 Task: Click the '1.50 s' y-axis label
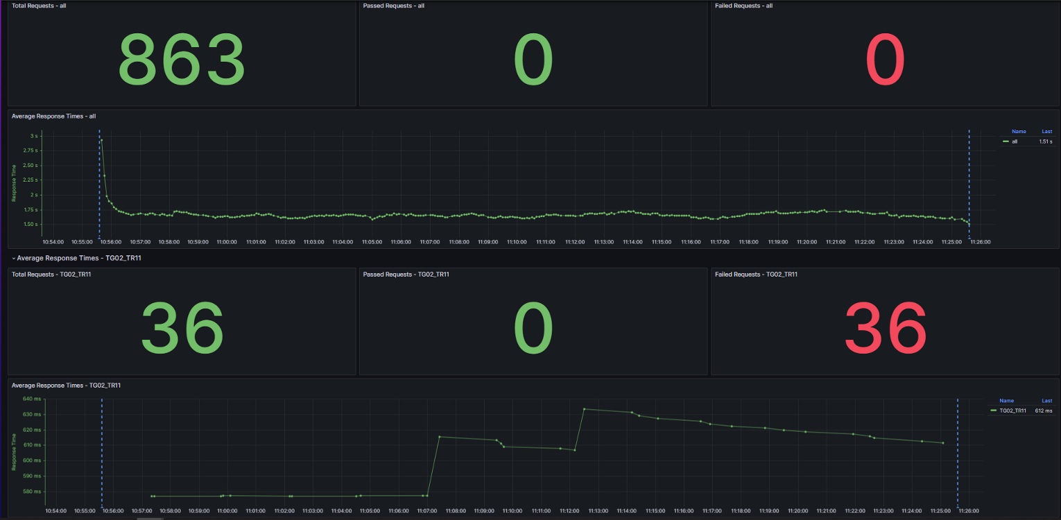30,225
